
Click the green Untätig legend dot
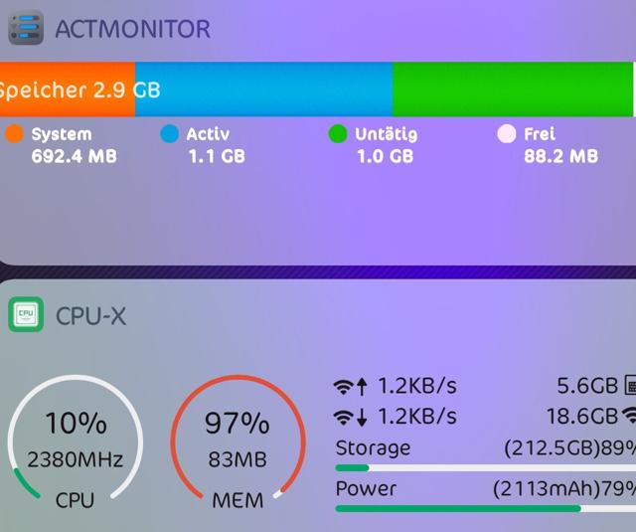[x=338, y=134]
